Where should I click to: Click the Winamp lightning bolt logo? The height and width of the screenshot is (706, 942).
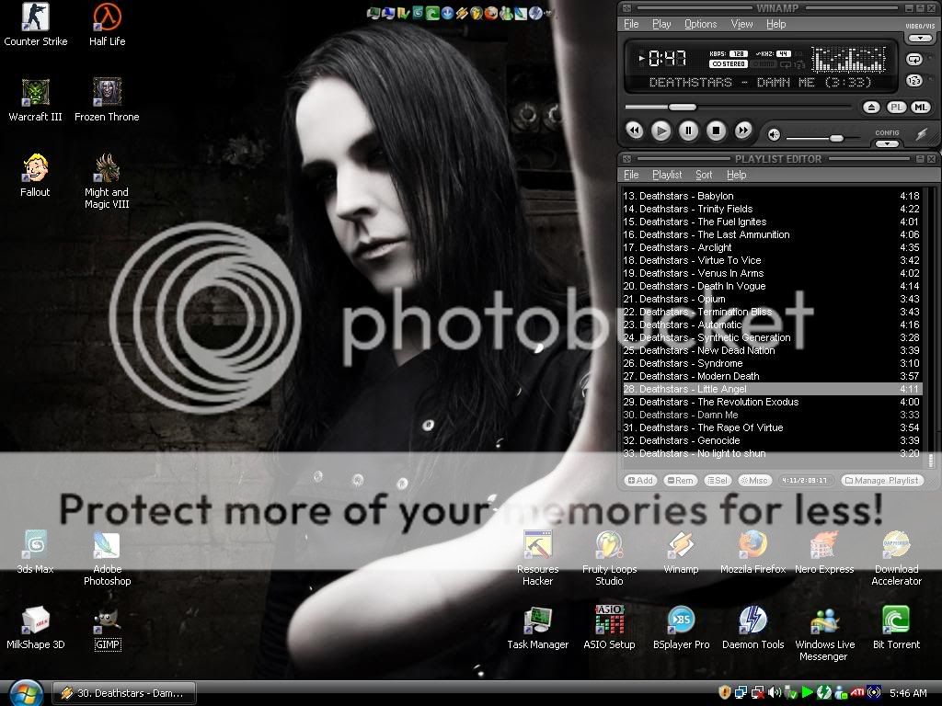click(x=922, y=134)
